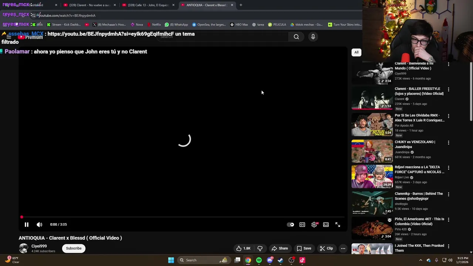
Task: Open TikTok app from the taskbar
Action: (x=302, y=260)
